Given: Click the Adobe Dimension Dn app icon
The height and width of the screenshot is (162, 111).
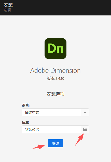Looking at the screenshot, I should [55, 49].
